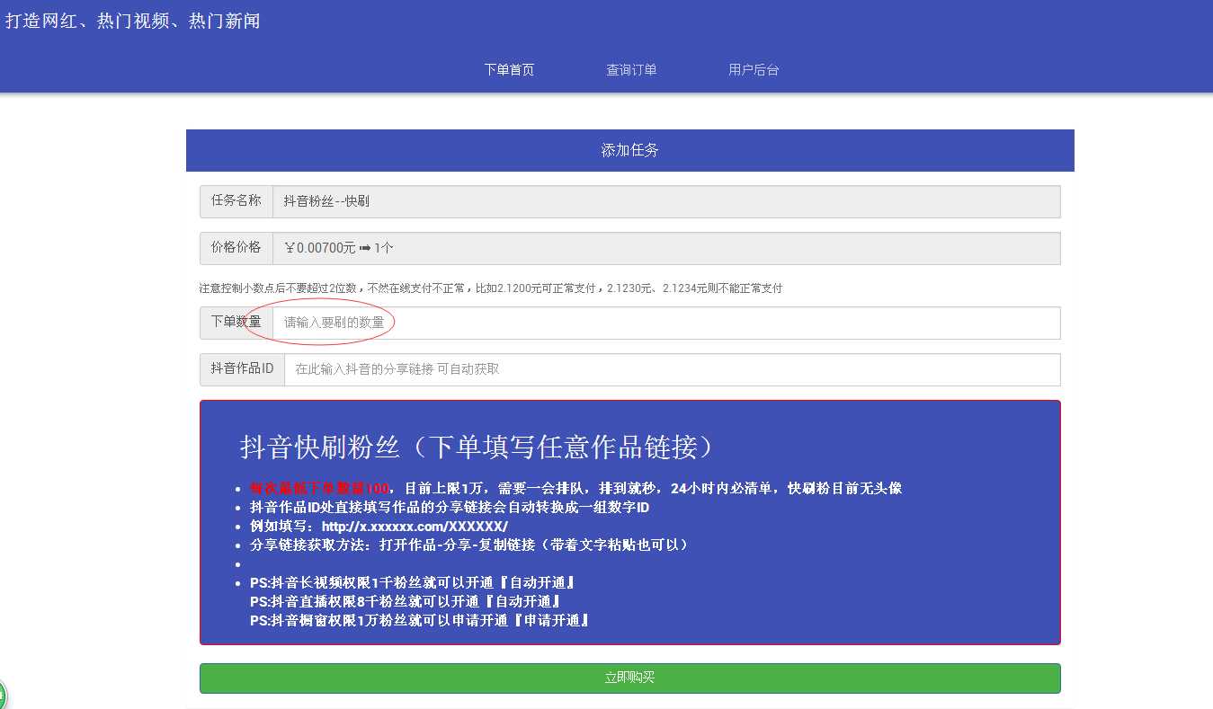Click the line PS:抖音直播权限8千粉丝
The width and height of the screenshot is (1213, 709).
click(x=406, y=601)
